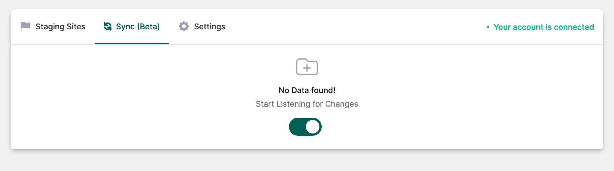Click the folder with plus icon

[307, 67]
